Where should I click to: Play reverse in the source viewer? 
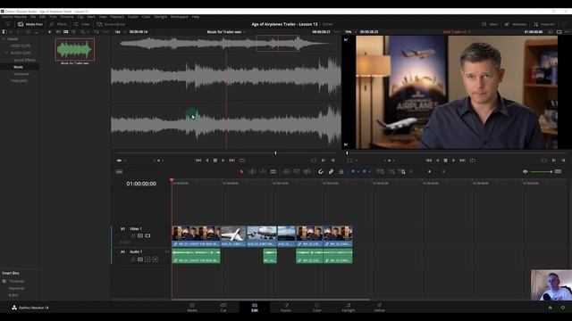pos(207,160)
